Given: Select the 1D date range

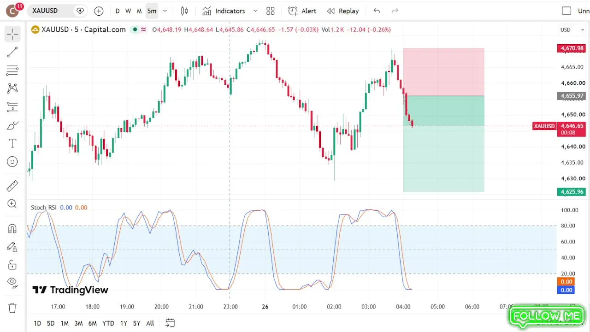Looking at the screenshot, I should click(x=37, y=323).
